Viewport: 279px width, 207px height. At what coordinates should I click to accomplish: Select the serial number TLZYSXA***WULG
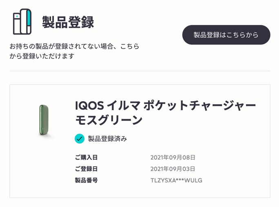(176, 180)
